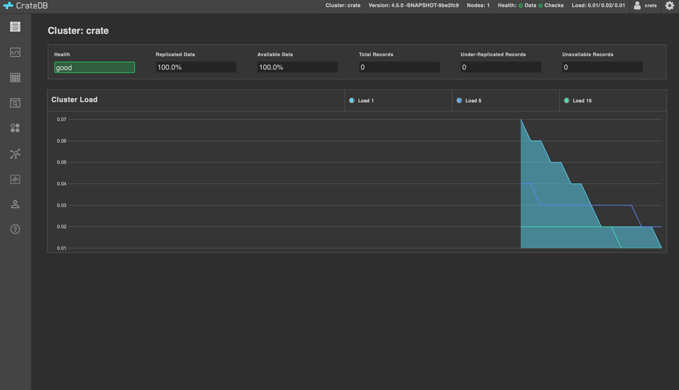The height and width of the screenshot is (390, 679).
Task: Select the SQL Console icon
Action: 15,52
